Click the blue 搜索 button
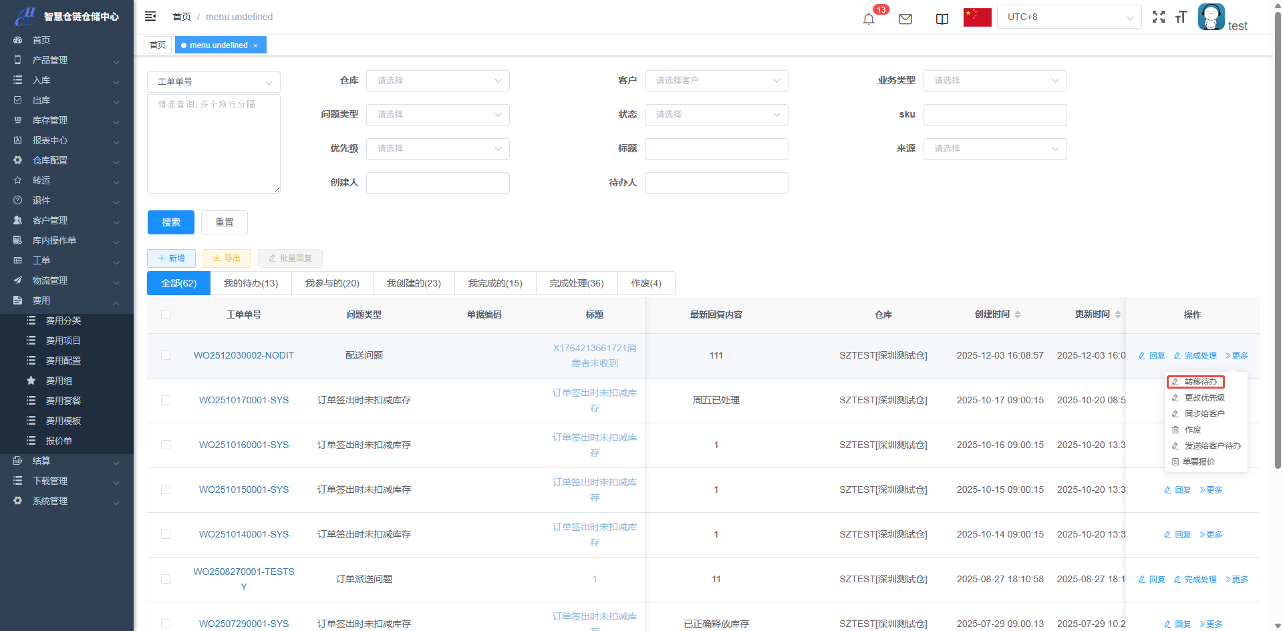The width and height of the screenshot is (1283, 631). click(170, 222)
